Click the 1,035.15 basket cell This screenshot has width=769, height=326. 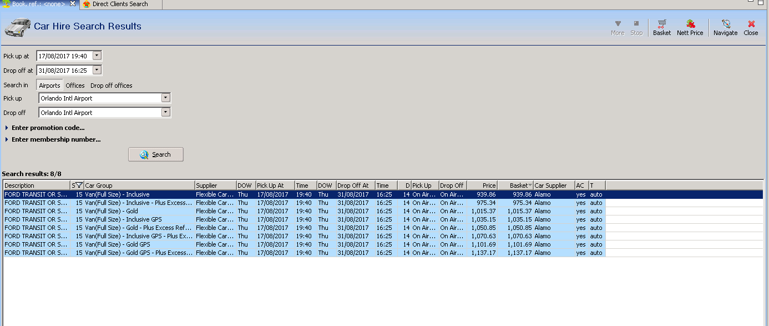(x=515, y=219)
